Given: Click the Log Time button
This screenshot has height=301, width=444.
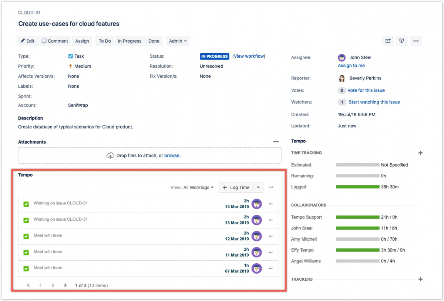Looking at the screenshot, I should (236, 188).
